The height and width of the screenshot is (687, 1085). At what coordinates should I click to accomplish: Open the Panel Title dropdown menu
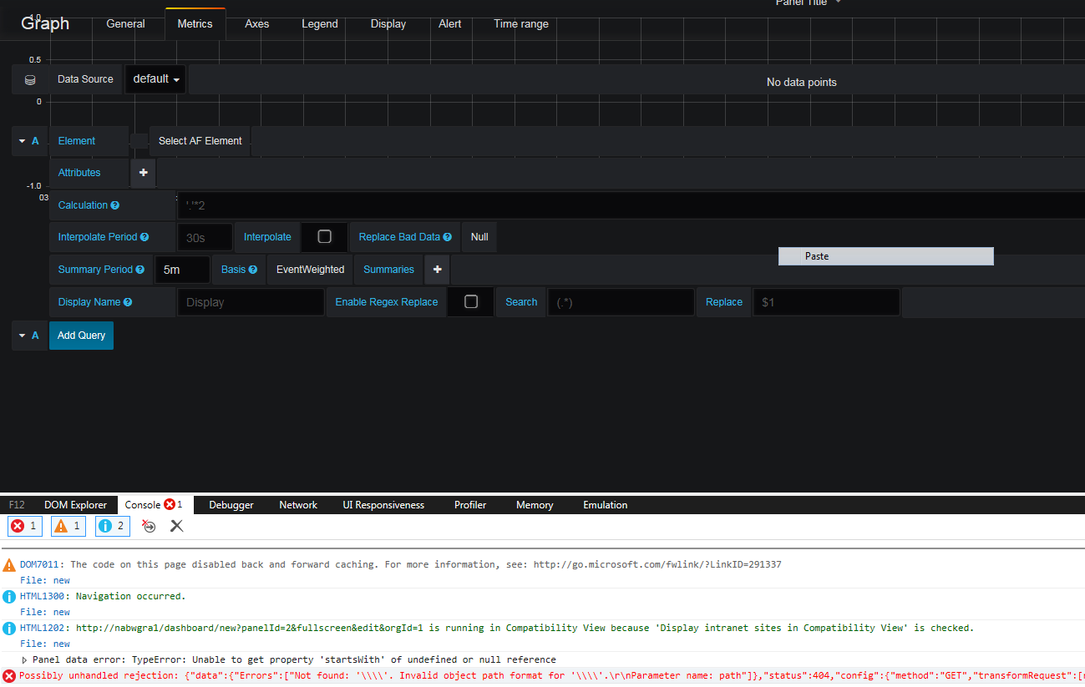[x=807, y=3]
